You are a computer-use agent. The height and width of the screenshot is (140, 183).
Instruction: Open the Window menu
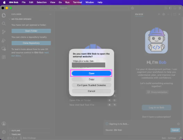(90, 2)
